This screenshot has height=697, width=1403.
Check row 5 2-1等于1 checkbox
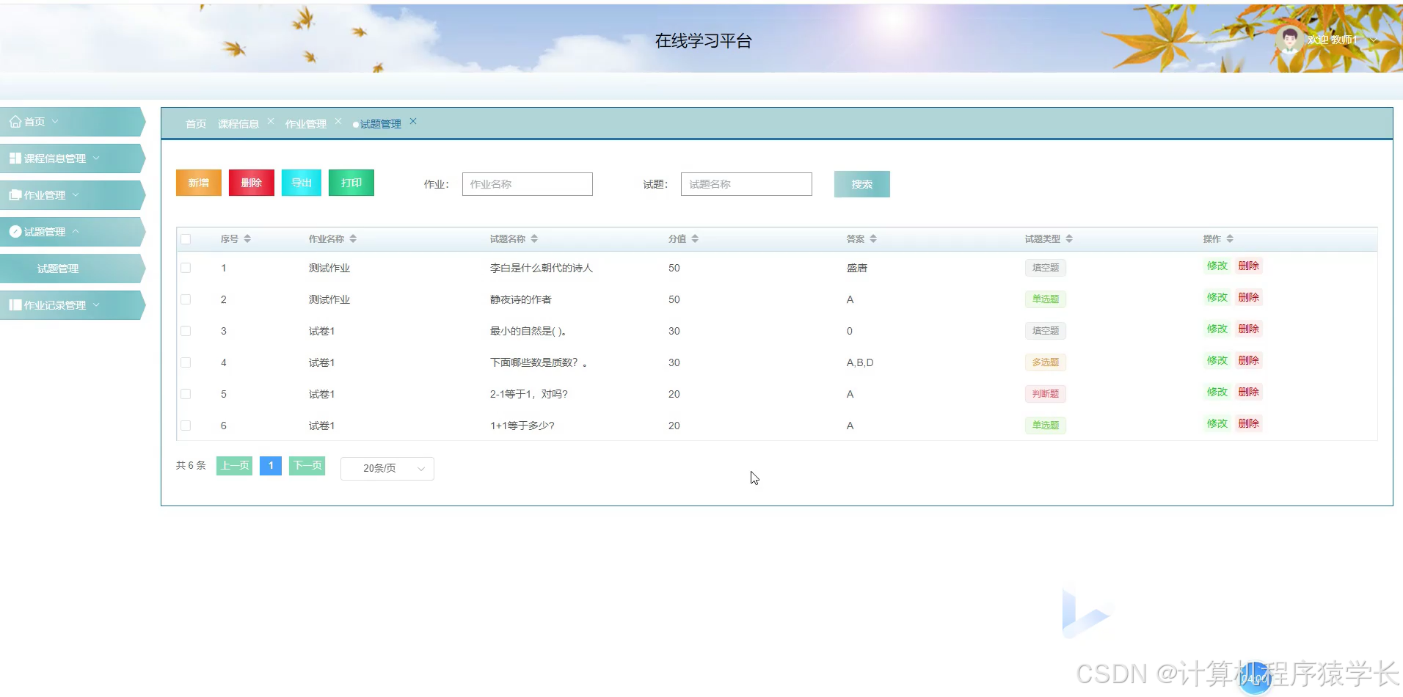[x=186, y=394]
